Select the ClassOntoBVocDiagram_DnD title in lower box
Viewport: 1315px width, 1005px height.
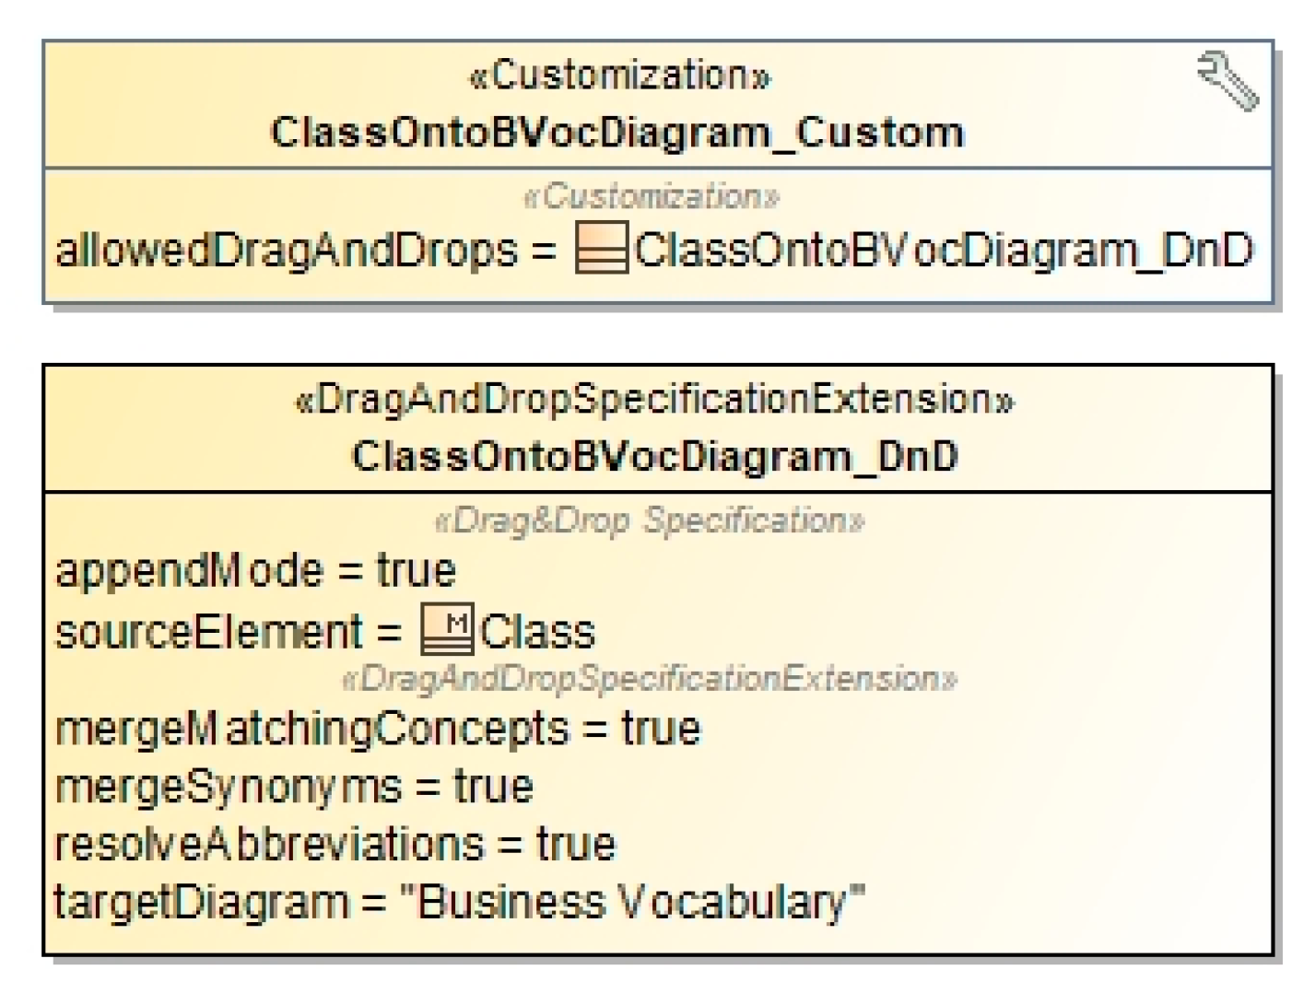655,457
